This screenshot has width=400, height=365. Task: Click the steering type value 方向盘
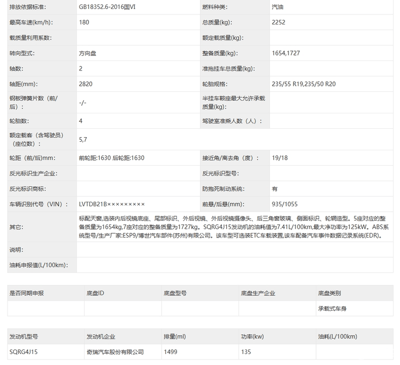tap(87, 53)
